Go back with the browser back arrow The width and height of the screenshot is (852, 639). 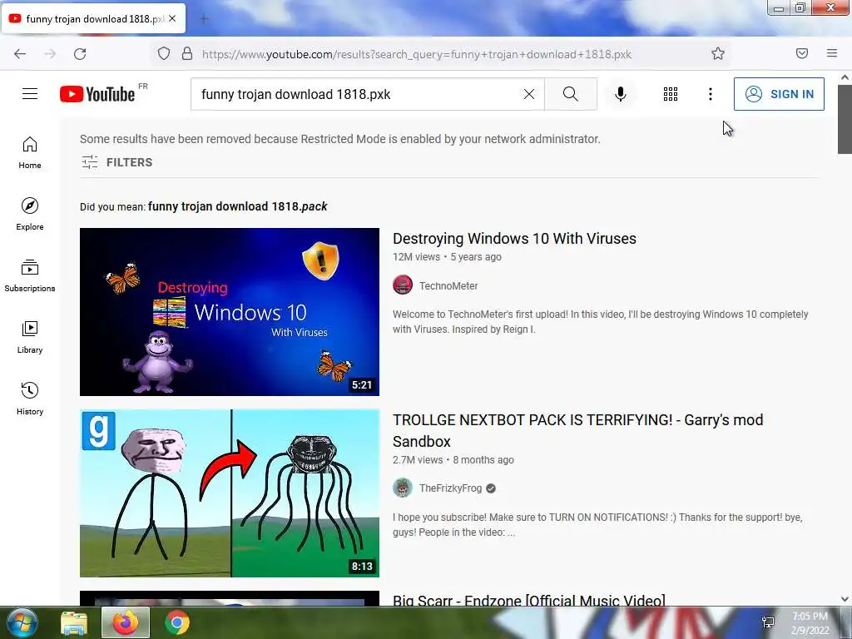pos(20,54)
